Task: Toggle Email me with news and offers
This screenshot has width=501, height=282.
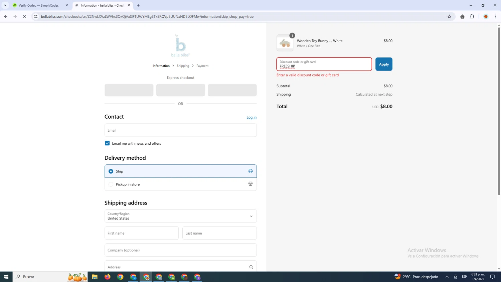Action: (107, 143)
